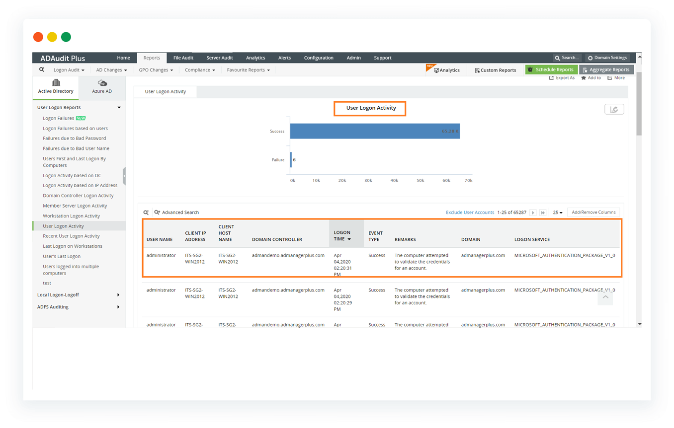Jump to the last results page

543,213
